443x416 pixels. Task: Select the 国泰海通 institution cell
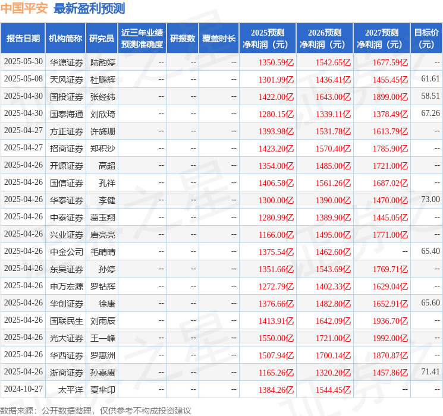67,114
